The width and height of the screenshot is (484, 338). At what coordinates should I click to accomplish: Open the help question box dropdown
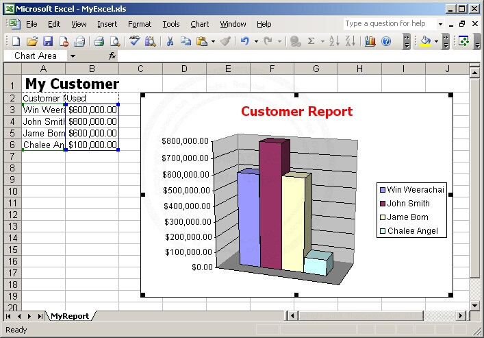pyautogui.click(x=440, y=24)
